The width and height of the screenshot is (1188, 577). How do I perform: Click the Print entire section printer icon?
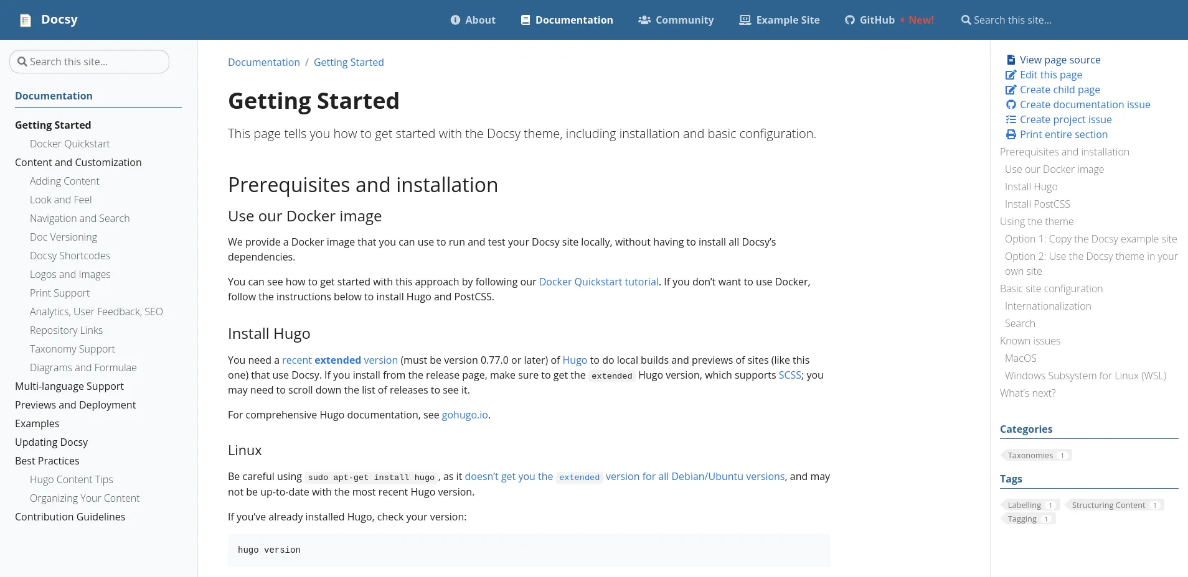[x=1010, y=134]
